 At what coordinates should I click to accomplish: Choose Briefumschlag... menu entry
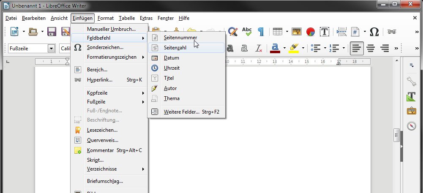coord(109,181)
